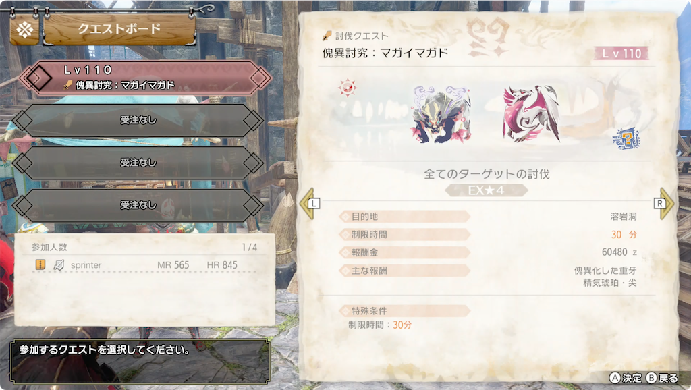Image resolution: width=691 pixels, height=390 pixels.
Task: Click the Magnamalo monster icon
Action: click(441, 115)
